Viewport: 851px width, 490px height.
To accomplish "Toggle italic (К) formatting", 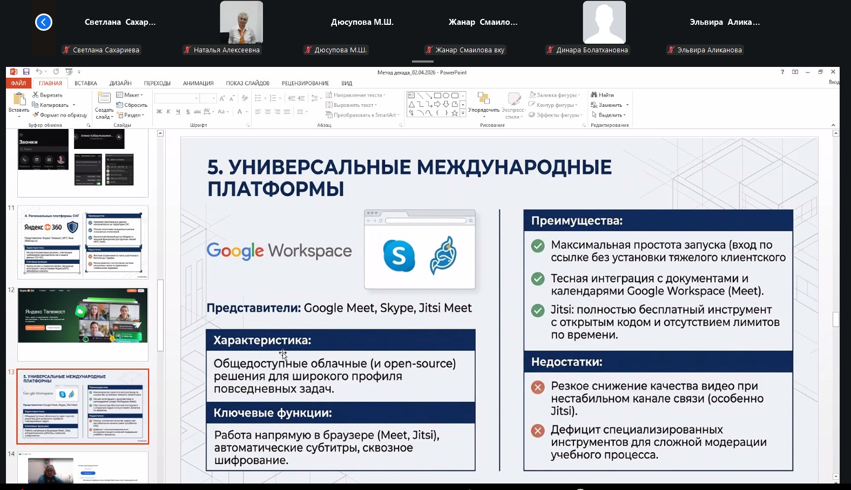I will (x=168, y=112).
